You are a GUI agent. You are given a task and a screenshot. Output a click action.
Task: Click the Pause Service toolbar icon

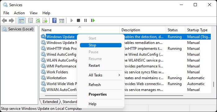pyautogui.click(x=86, y=21)
